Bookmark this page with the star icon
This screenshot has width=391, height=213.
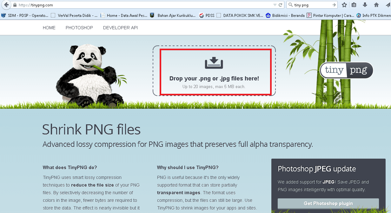pos(344,5)
